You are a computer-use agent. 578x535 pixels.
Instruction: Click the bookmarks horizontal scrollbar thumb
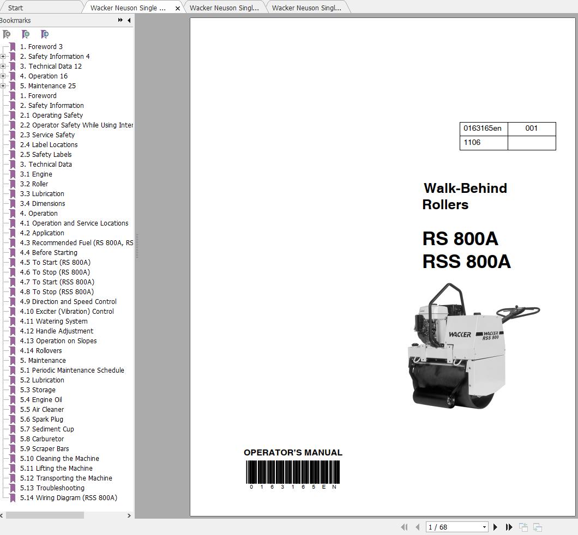(45, 515)
